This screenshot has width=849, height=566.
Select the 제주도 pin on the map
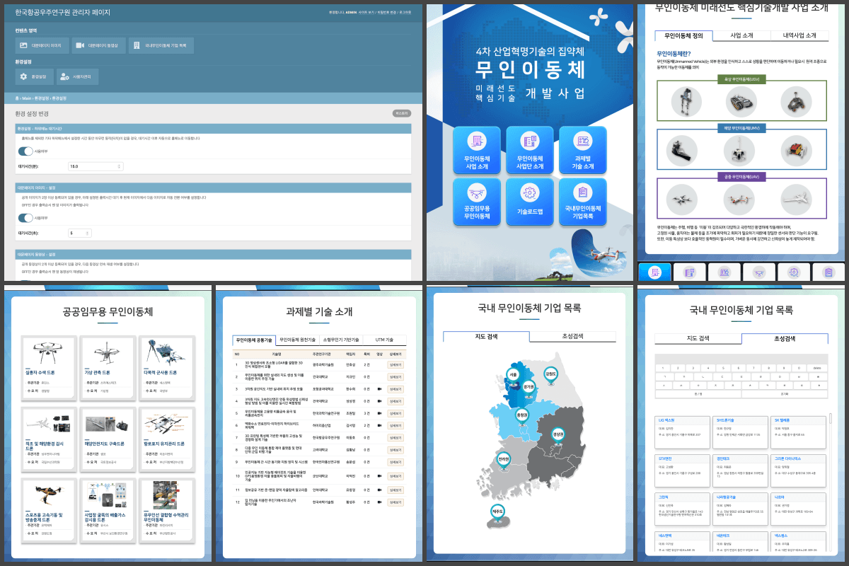click(x=497, y=512)
